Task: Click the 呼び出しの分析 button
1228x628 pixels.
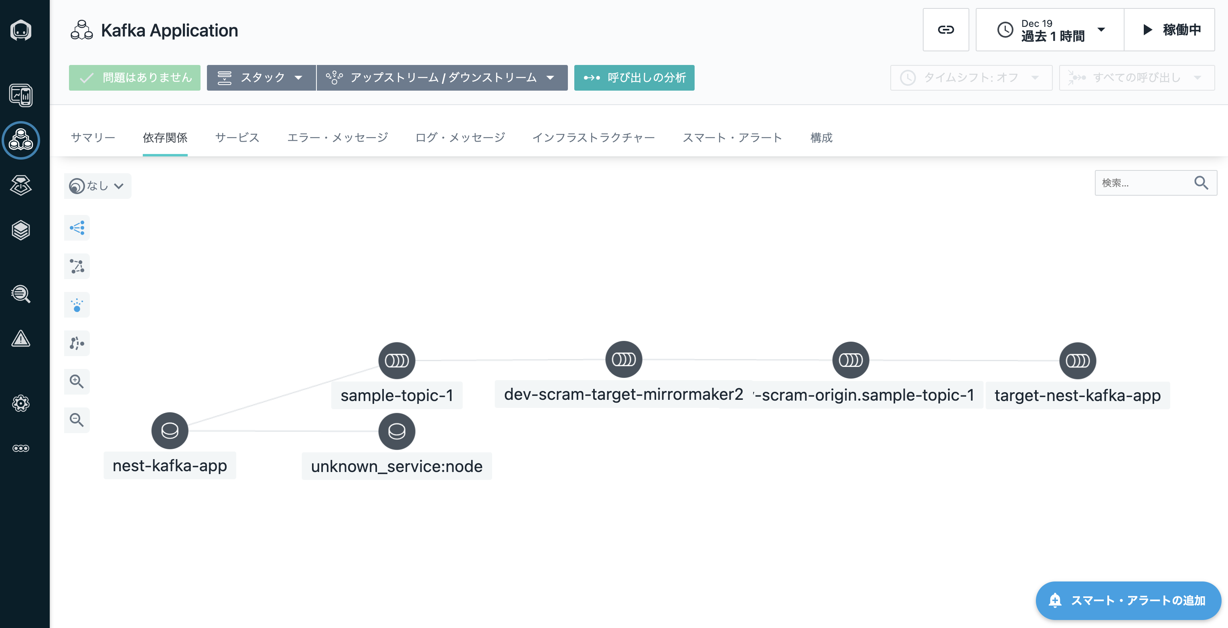Action: 634,78
